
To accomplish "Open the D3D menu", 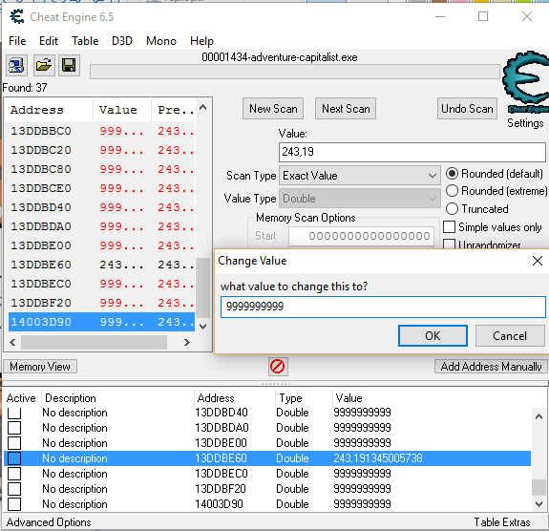I will pyautogui.click(x=122, y=41).
